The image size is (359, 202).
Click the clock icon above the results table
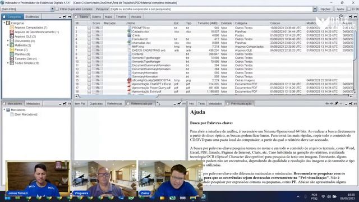click(340, 17)
